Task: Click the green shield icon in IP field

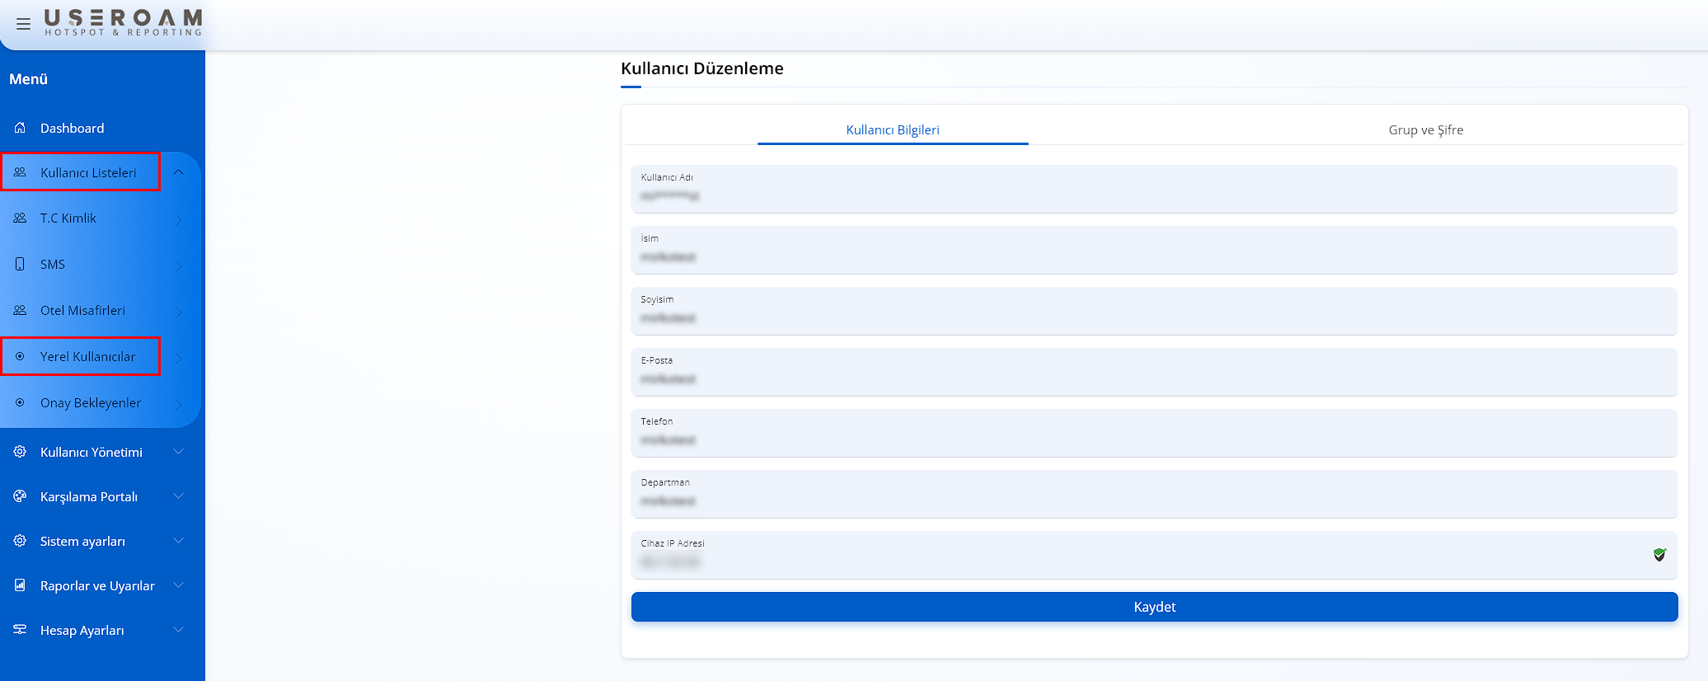Action: (x=1659, y=555)
